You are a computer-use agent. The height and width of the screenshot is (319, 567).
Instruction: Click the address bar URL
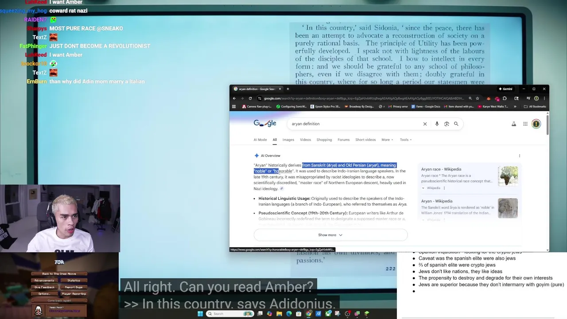point(363,98)
